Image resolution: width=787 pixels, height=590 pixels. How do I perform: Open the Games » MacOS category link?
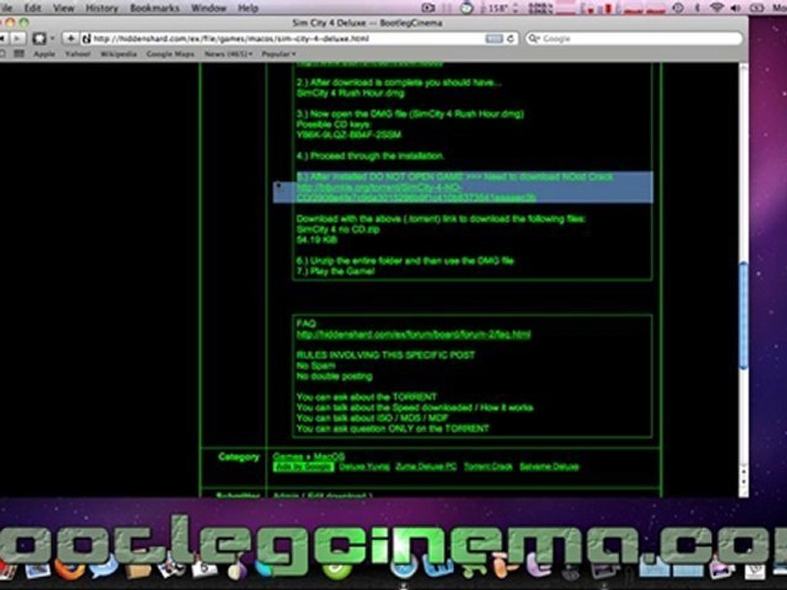309,456
